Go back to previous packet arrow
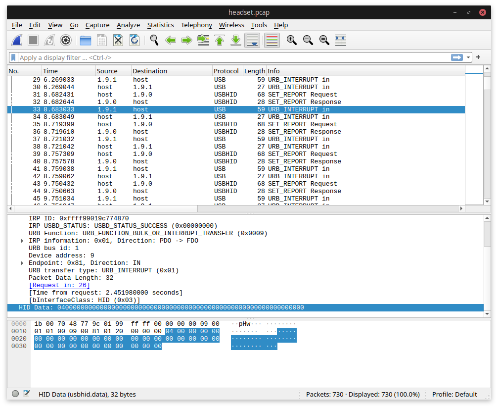 tap(171, 41)
